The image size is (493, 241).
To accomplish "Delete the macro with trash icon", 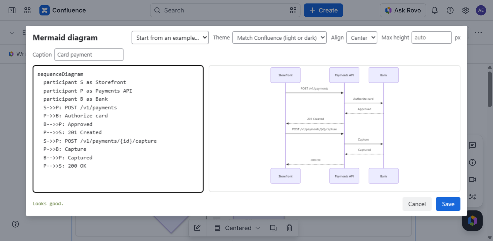I will (289, 228).
